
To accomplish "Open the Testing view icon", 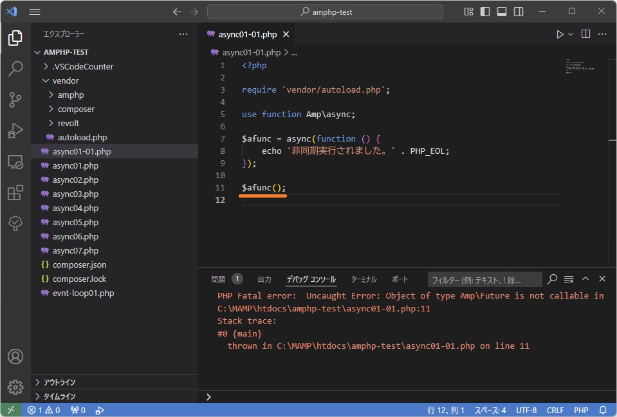I will 15,223.
